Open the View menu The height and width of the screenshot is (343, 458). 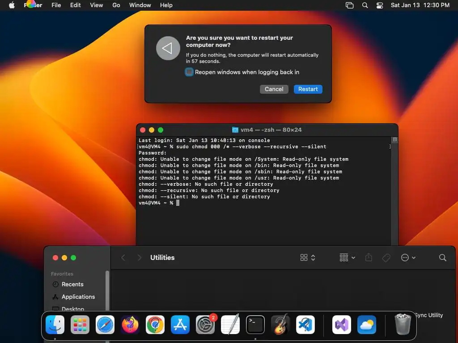click(97, 5)
